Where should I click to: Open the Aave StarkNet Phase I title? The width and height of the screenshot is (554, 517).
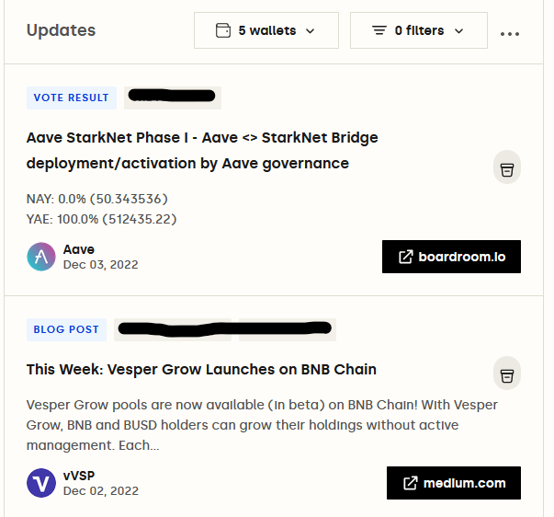click(x=202, y=150)
